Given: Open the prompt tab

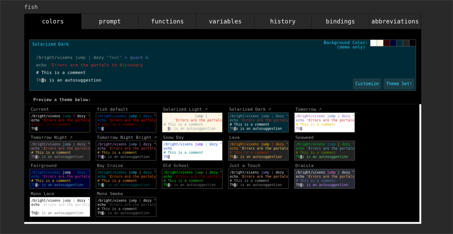Looking at the screenshot, I should pos(110,22).
